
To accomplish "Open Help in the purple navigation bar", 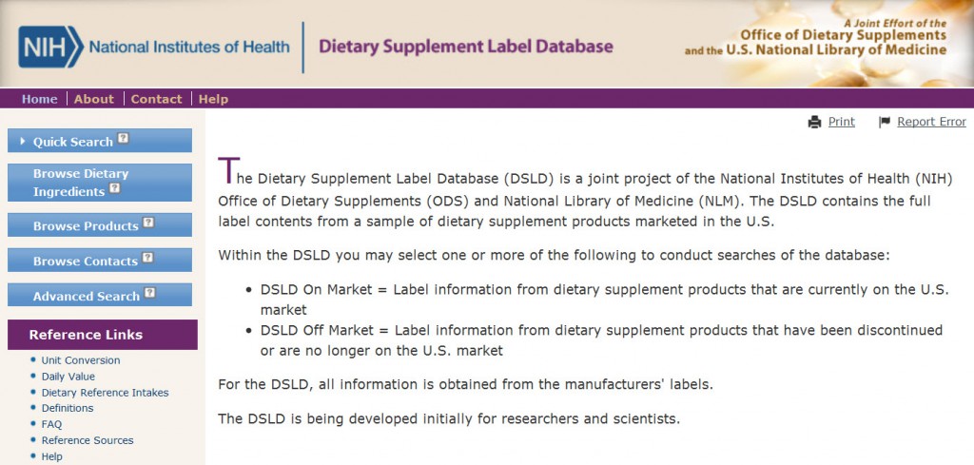I will (213, 99).
